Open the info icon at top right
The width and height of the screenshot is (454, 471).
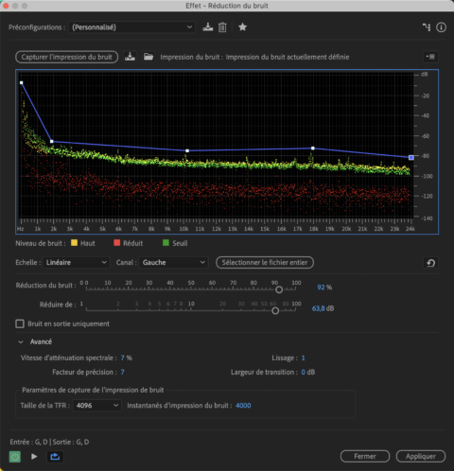[x=441, y=27]
